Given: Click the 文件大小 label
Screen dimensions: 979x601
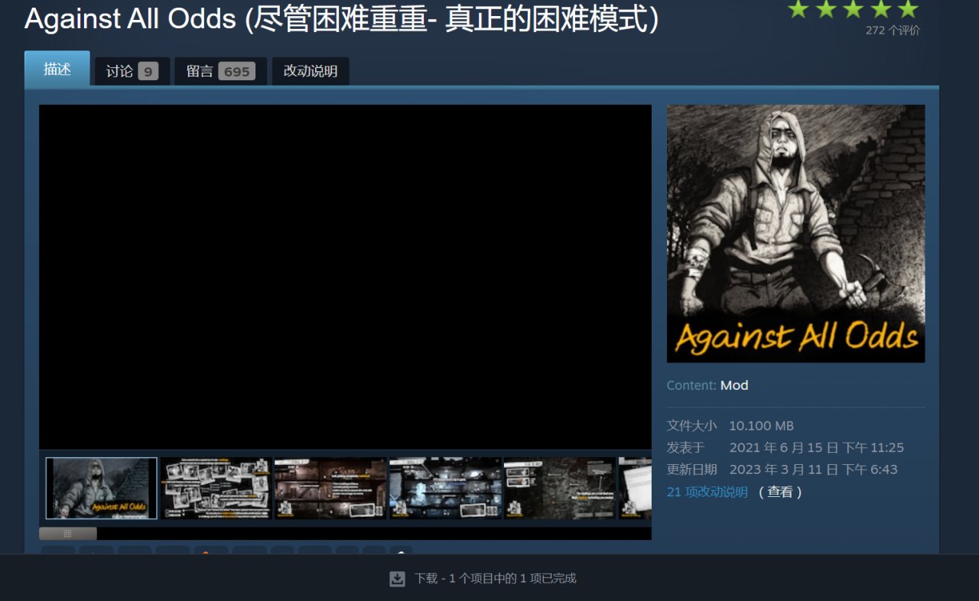Looking at the screenshot, I should [692, 426].
